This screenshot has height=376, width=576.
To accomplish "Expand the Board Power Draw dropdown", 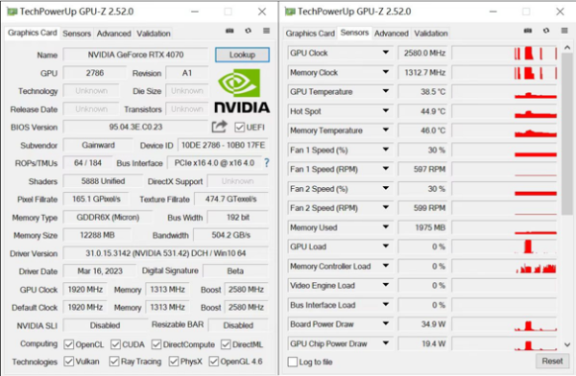I will click(386, 323).
